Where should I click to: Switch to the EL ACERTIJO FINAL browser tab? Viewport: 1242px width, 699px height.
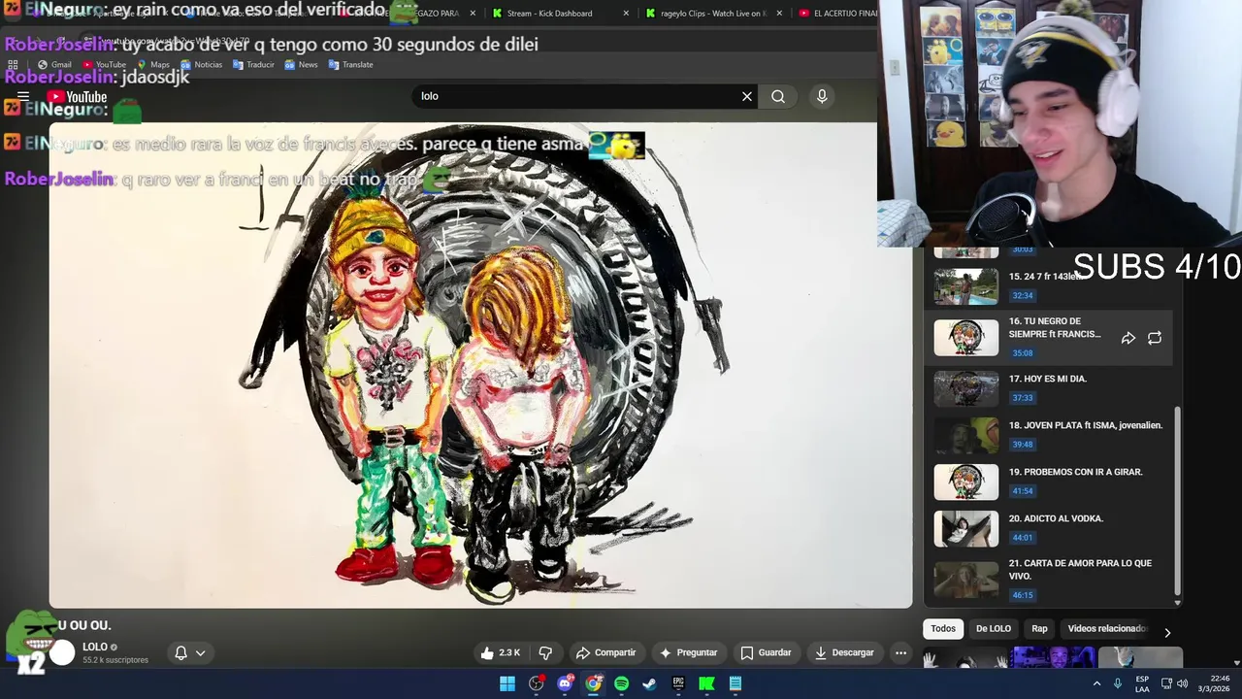838,14
